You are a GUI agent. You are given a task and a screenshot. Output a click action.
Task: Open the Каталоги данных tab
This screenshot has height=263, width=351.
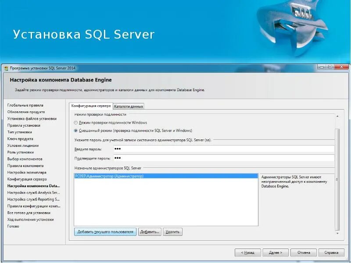tap(129, 107)
